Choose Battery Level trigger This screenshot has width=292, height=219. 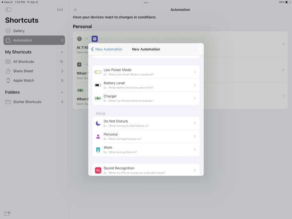(146, 85)
